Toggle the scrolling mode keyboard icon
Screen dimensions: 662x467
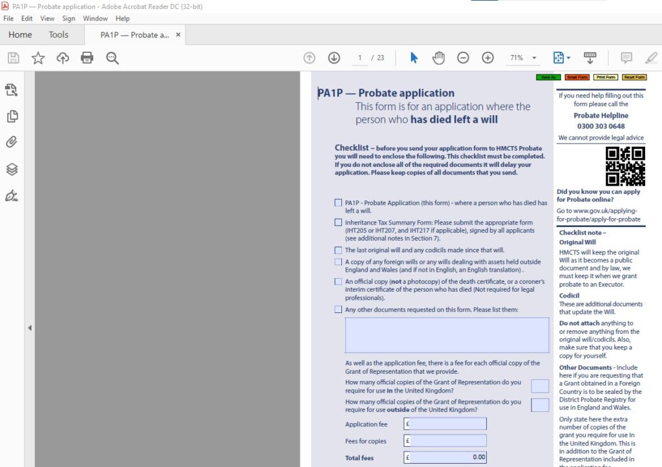pos(590,58)
